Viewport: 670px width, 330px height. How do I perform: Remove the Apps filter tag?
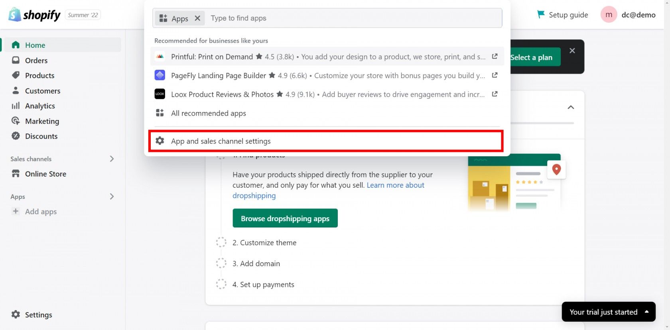tap(197, 18)
